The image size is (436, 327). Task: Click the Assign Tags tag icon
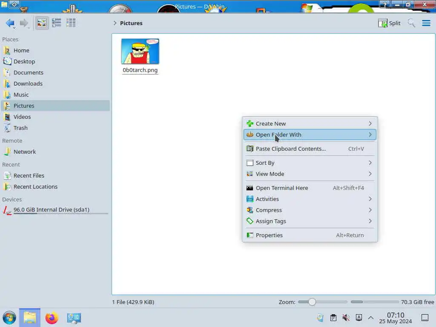(x=250, y=221)
